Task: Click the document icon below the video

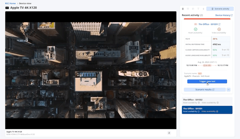Action: pos(169,133)
